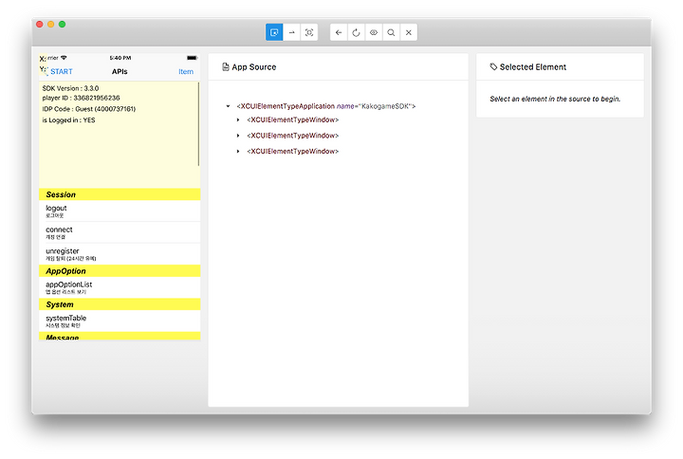The image size is (683, 459).
Task: Click the 'Select an element in the source' hint
Action: pyautogui.click(x=555, y=99)
